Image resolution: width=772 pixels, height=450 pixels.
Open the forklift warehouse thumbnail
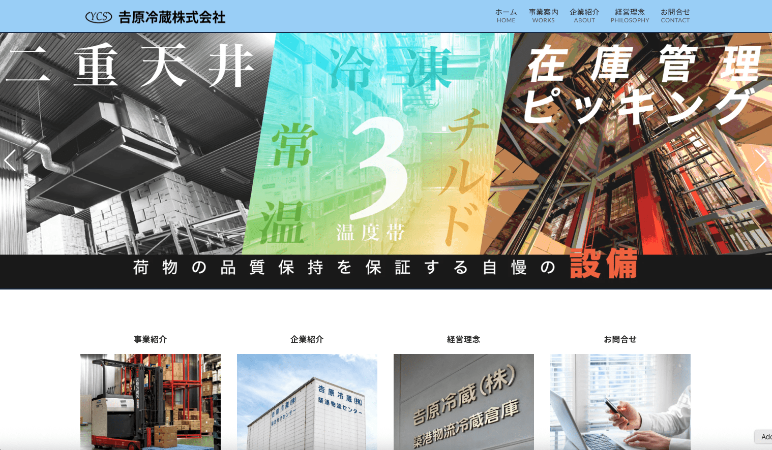tap(151, 401)
